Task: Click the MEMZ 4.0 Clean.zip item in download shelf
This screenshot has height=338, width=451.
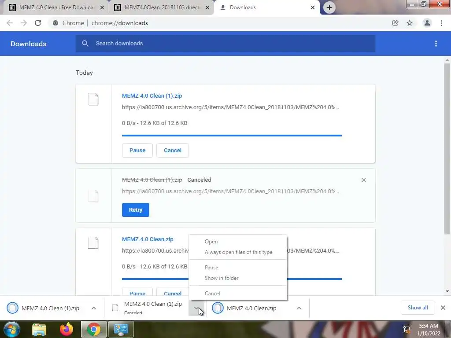Action: tap(251, 308)
